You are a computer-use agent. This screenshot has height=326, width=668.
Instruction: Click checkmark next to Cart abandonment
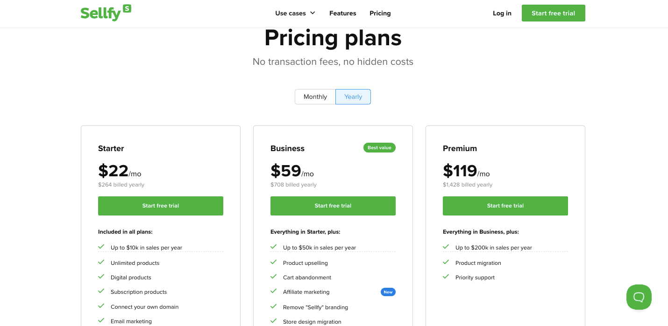click(x=273, y=277)
